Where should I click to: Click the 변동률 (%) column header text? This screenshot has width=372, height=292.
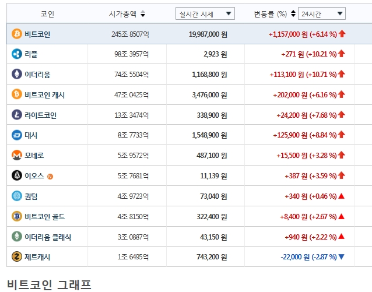[271, 14]
